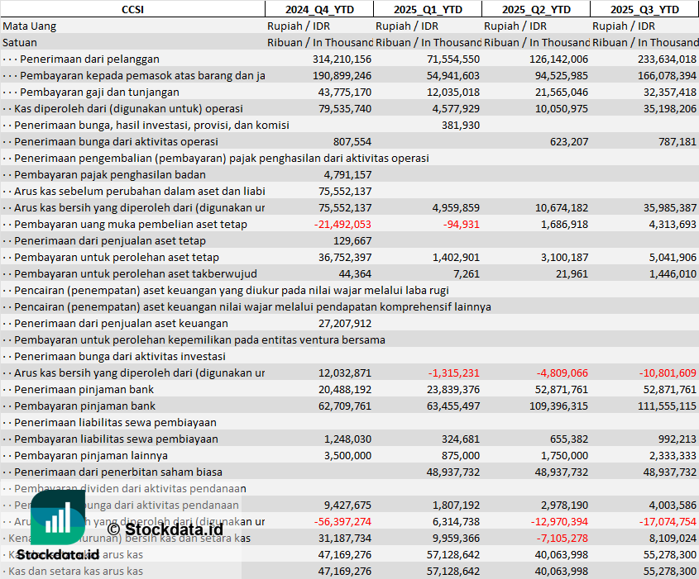
Task: Select the Pembayaran gaji dan tunjangan row
Action: (x=349, y=93)
